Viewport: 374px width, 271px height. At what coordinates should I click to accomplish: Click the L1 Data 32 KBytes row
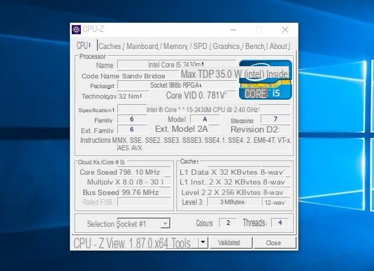(x=232, y=172)
